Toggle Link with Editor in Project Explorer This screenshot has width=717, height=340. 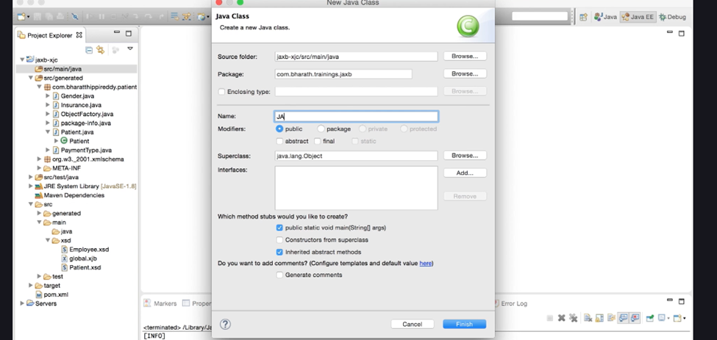tap(101, 49)
